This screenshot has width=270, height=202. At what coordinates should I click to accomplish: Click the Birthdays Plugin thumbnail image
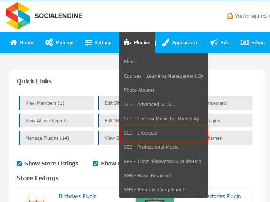point(36,198)
